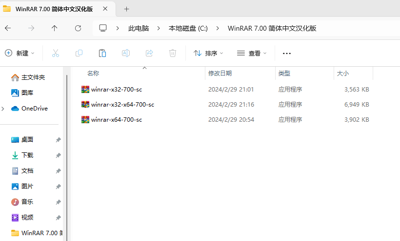Click the pin icon beside 音乐
Image resolution: width=400 pixels, height=241 pixels.
(x=59, y=202)
